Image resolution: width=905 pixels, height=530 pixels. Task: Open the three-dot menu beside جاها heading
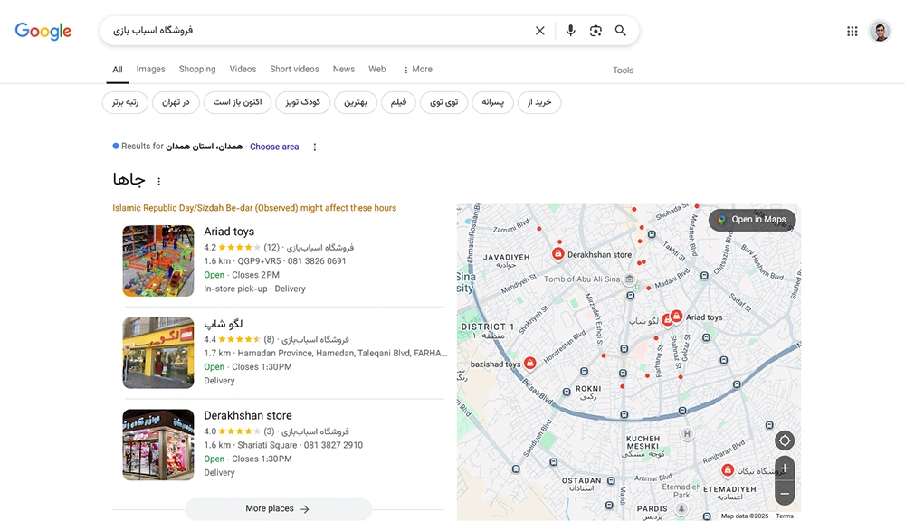[158, 181]
